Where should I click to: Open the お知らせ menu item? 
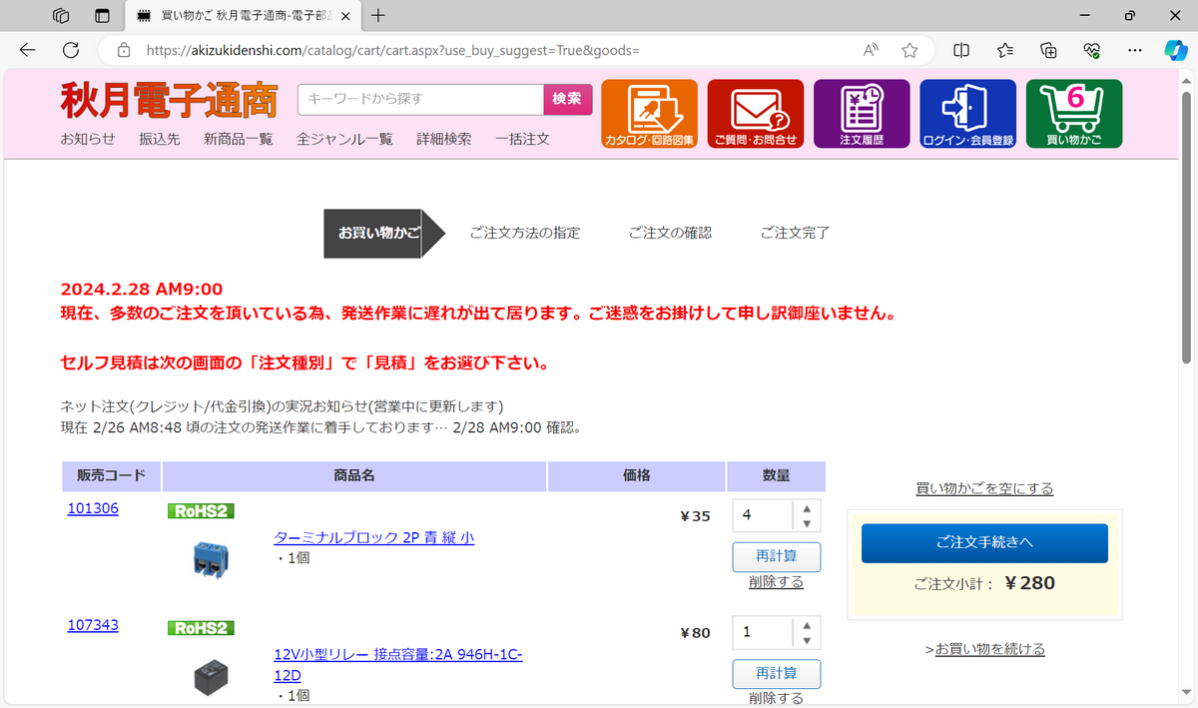tap(88, 139)
